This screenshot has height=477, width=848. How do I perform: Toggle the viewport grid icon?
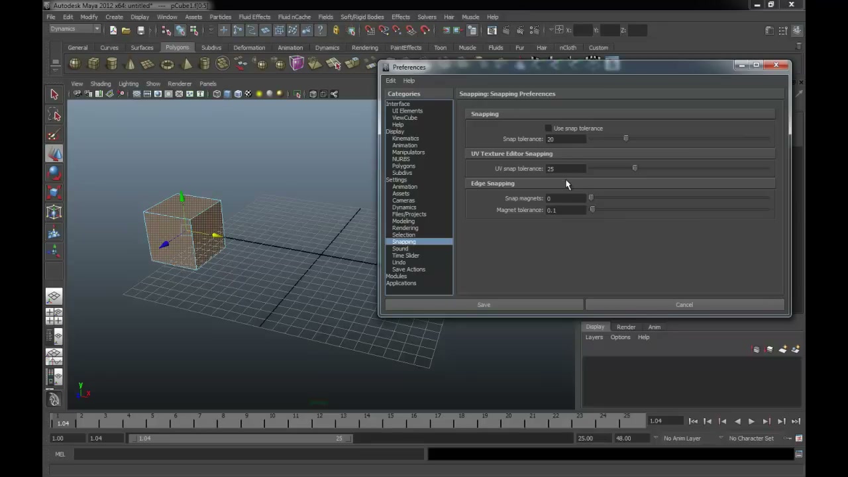pos(136,94)
